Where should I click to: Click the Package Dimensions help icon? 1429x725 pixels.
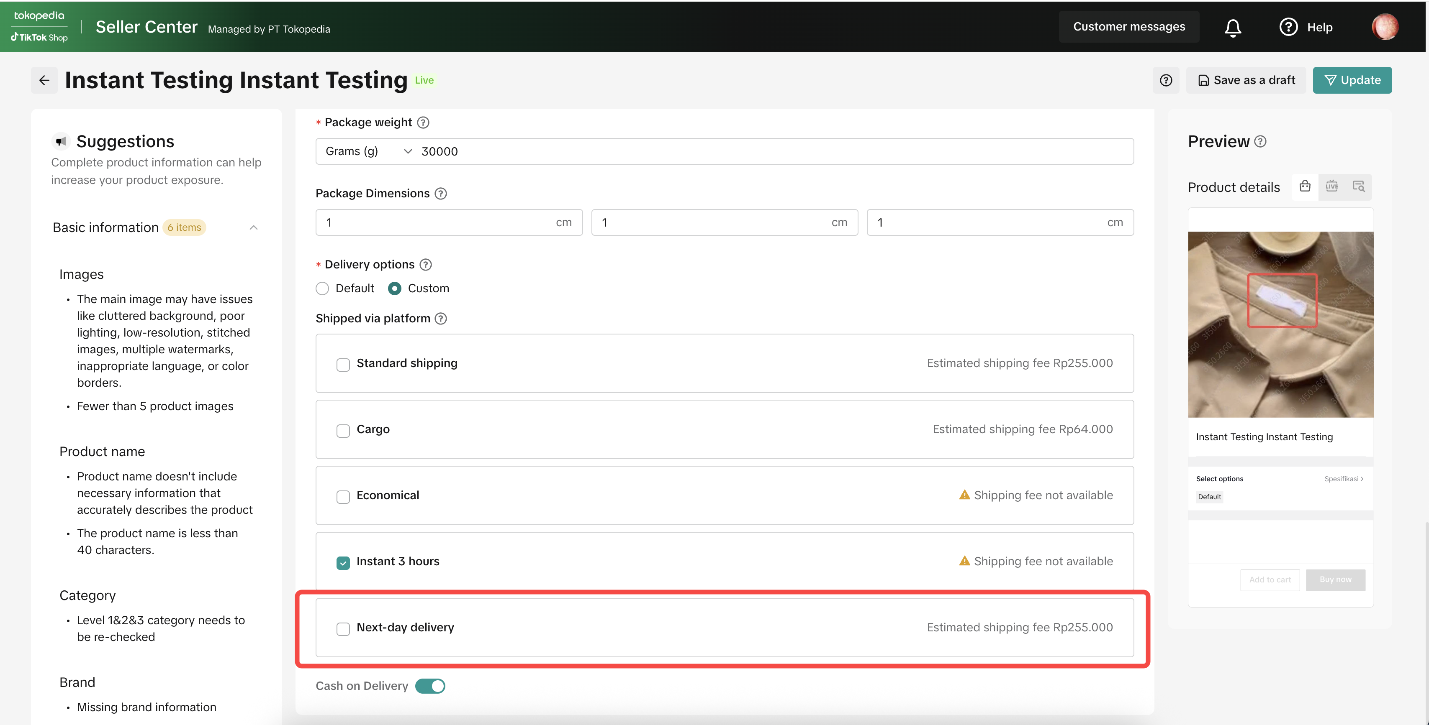click(x=440, y=194)
